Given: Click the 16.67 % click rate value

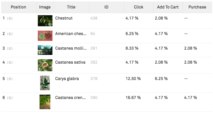Looking at the screenshot, I should (133, 98).
